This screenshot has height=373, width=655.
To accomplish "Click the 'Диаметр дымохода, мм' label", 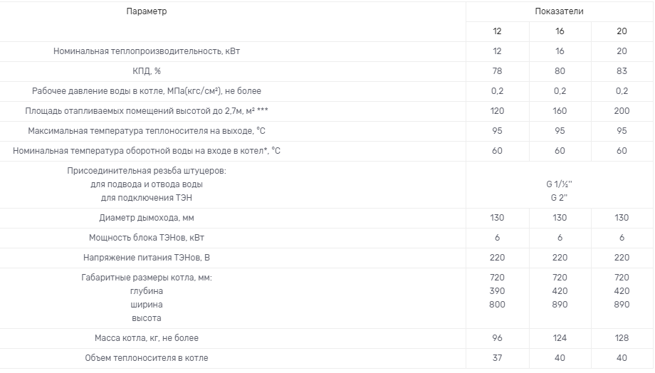I will pyautogui.click(x=147, y=218).
